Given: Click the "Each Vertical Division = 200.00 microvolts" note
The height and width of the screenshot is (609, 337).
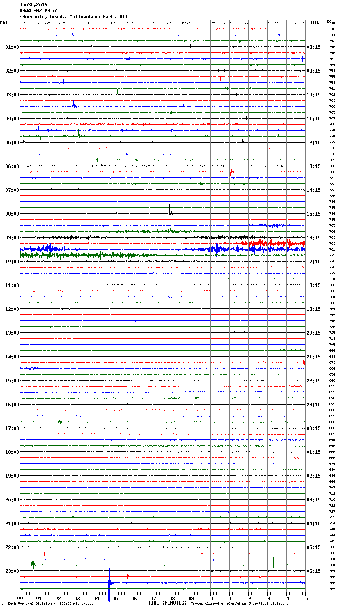Looking at the screenshot, I should tap(50, 603).
